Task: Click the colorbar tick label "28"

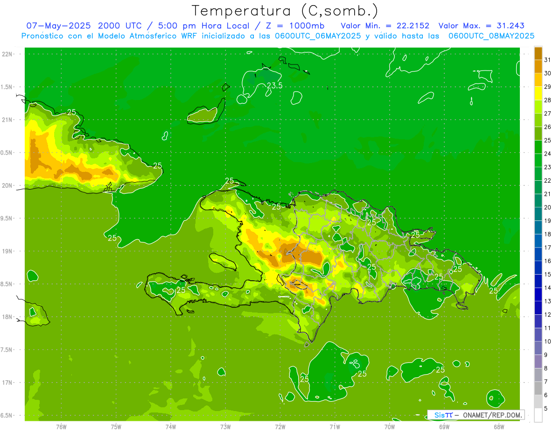Action: click(x=548, y=100)
